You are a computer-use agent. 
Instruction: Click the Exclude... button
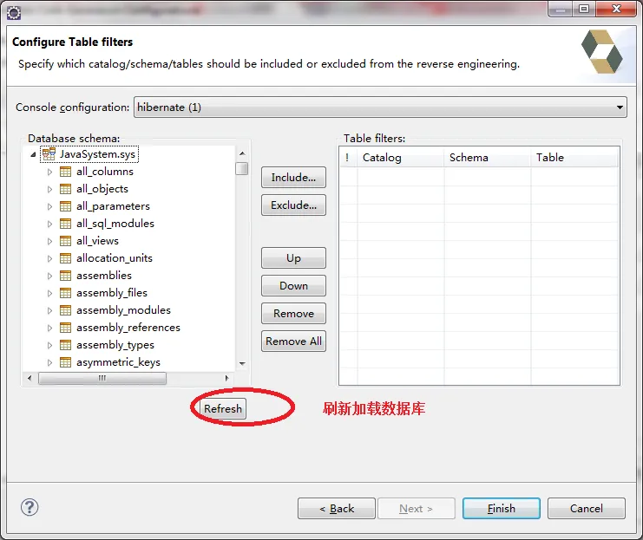click(x=293, y=205)
